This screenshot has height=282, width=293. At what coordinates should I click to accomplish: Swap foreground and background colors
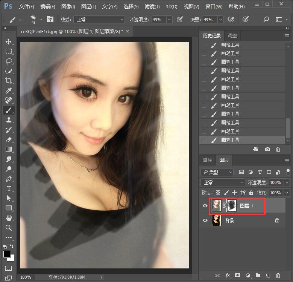[12, 246]
